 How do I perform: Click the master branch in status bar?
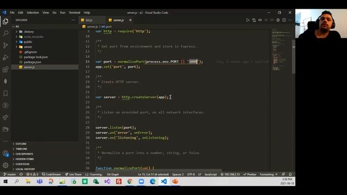click(10, 174)
